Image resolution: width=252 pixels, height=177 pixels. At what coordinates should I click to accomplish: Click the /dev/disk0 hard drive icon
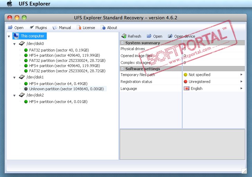coord(21,43)
